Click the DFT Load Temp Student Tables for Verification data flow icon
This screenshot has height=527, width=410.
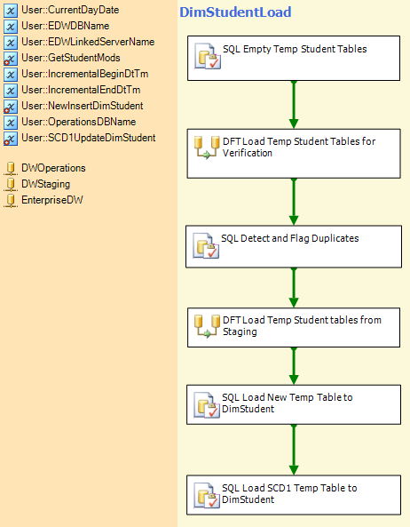click(207, 148)
